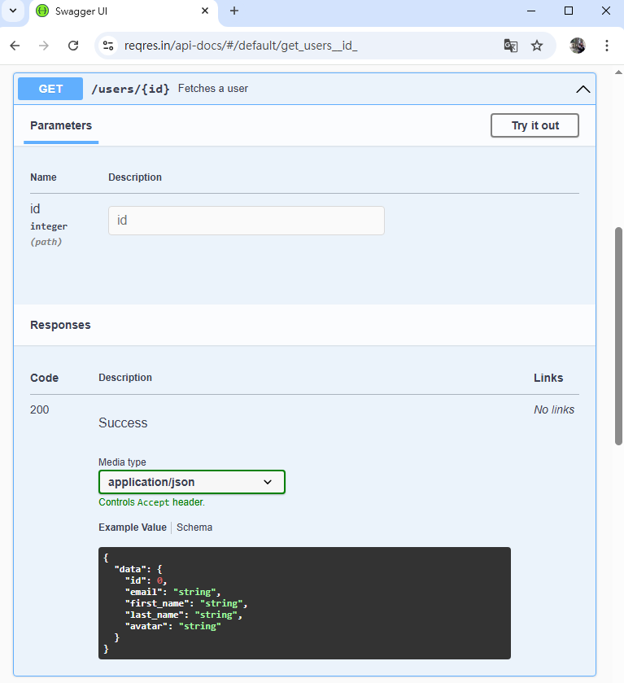624x683 pixels.
Task: Close the Swagger UI tab
Action: (x=204, y=11)
